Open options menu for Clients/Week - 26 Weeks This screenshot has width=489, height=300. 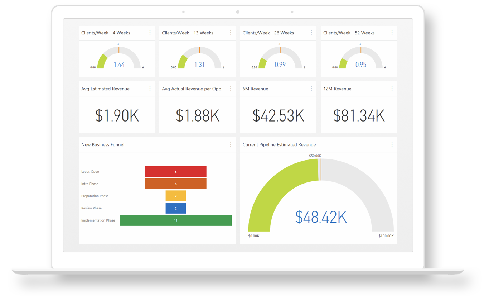coord(311,33)
